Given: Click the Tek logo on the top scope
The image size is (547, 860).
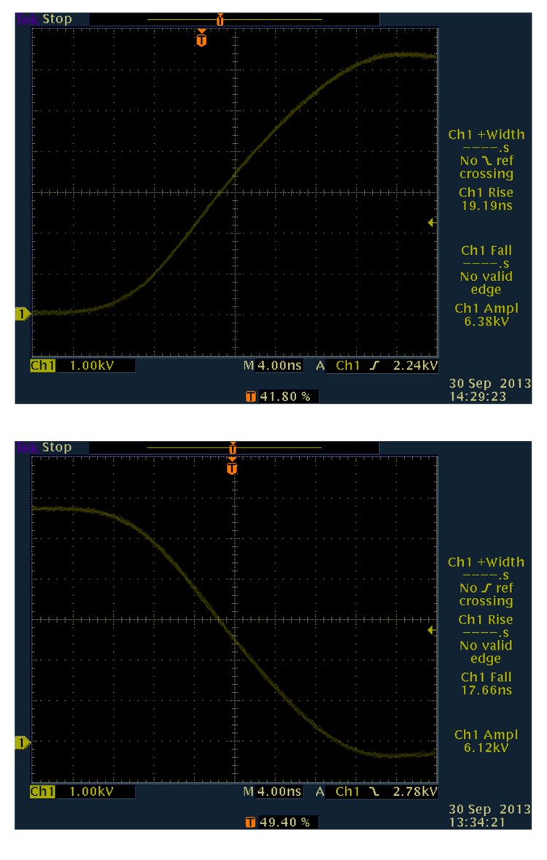Looking at the screenshot, I should click(24, 19).
